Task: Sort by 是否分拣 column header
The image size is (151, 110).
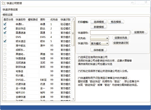Action: pyautogui.click(x=8, y=19)
